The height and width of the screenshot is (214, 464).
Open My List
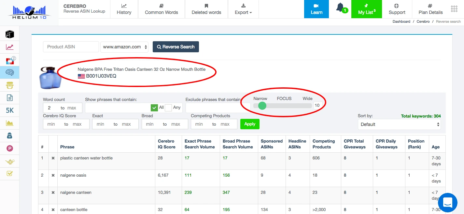(x=367, y=9)
